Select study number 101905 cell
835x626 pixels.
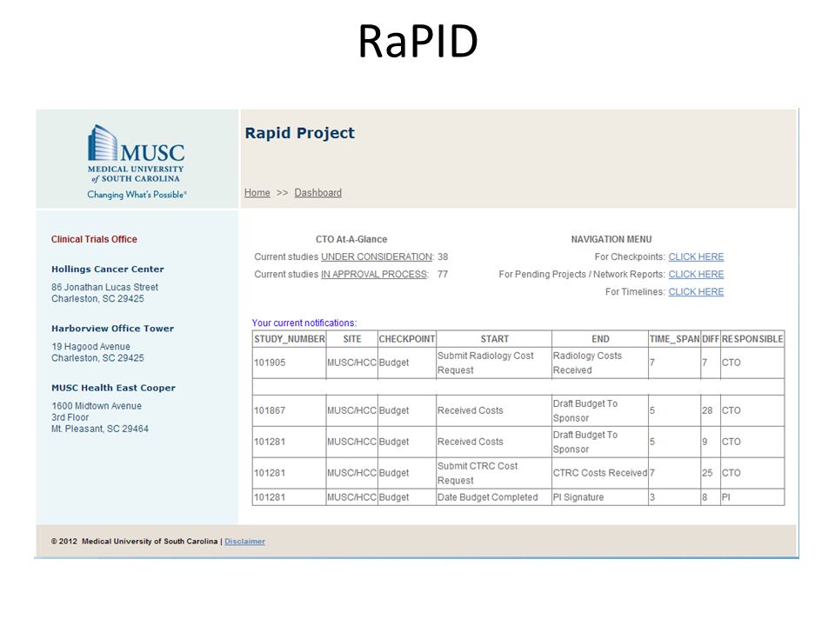pos(289,363)
